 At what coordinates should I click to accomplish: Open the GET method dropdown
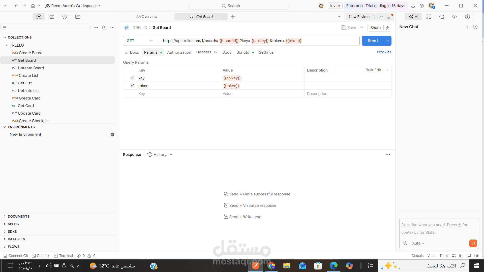point(140,41)
